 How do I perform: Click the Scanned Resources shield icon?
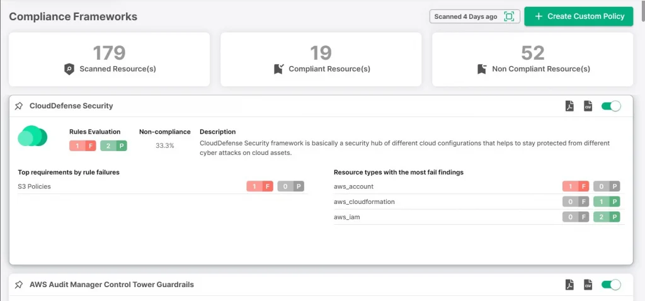(69, 69)
